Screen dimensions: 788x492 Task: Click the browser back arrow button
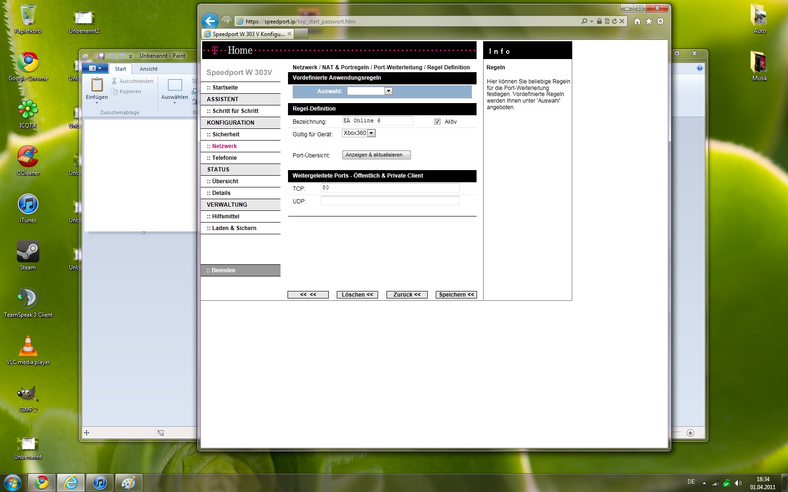210,21
